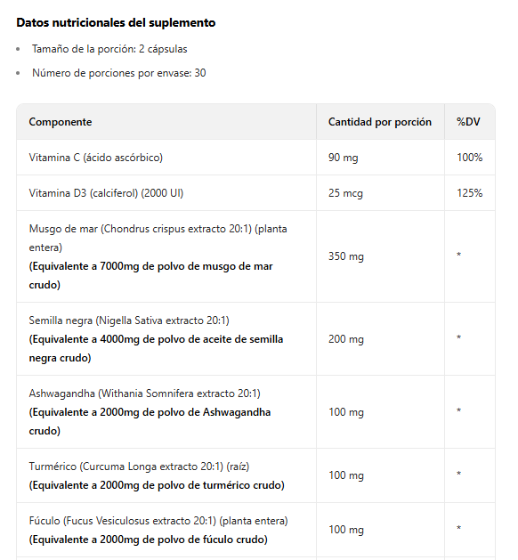Click the '125%' daily value cell
This screenshot has height=560, width=518.
[x=469, y=193]
